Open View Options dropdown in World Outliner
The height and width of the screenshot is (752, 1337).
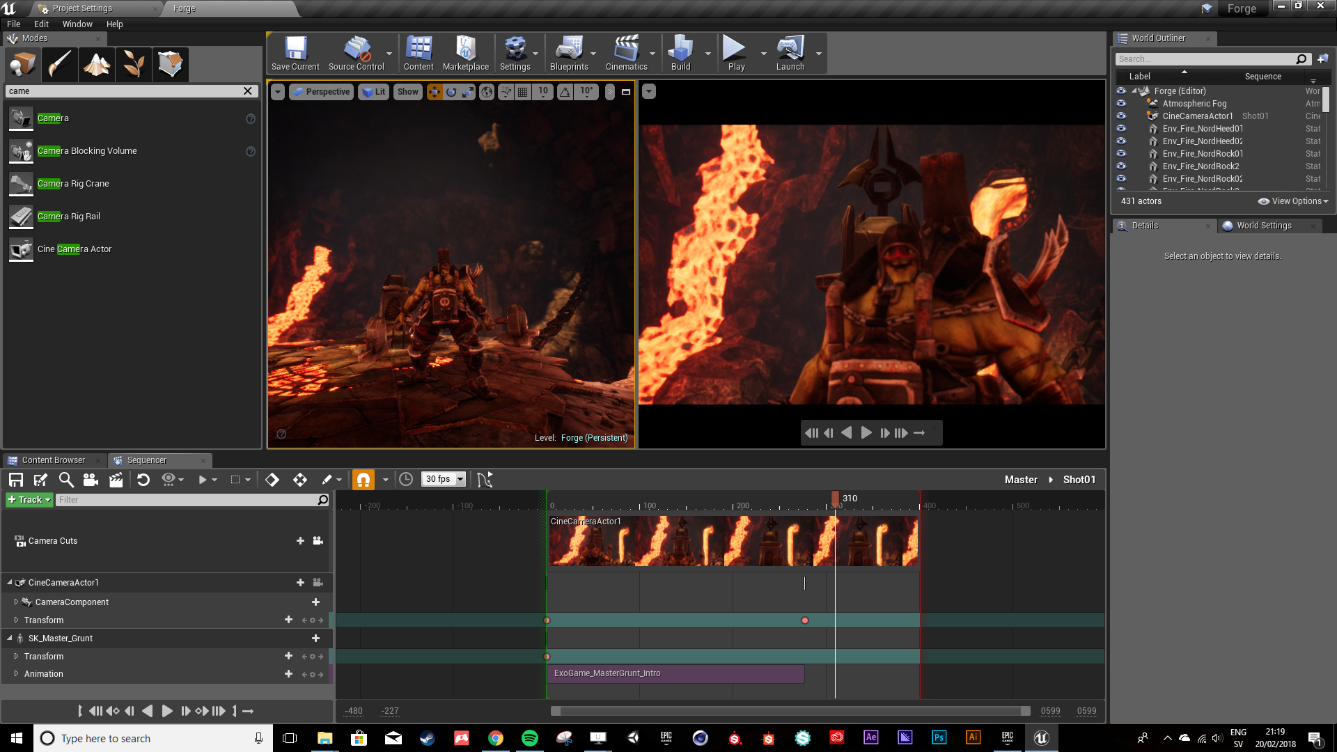pos(1293,201)
